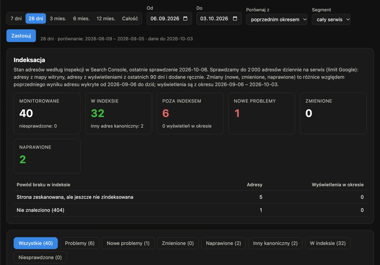380x265 pixels.
Task: Open the Porównaj z dropdown
Action: point(277,19)
